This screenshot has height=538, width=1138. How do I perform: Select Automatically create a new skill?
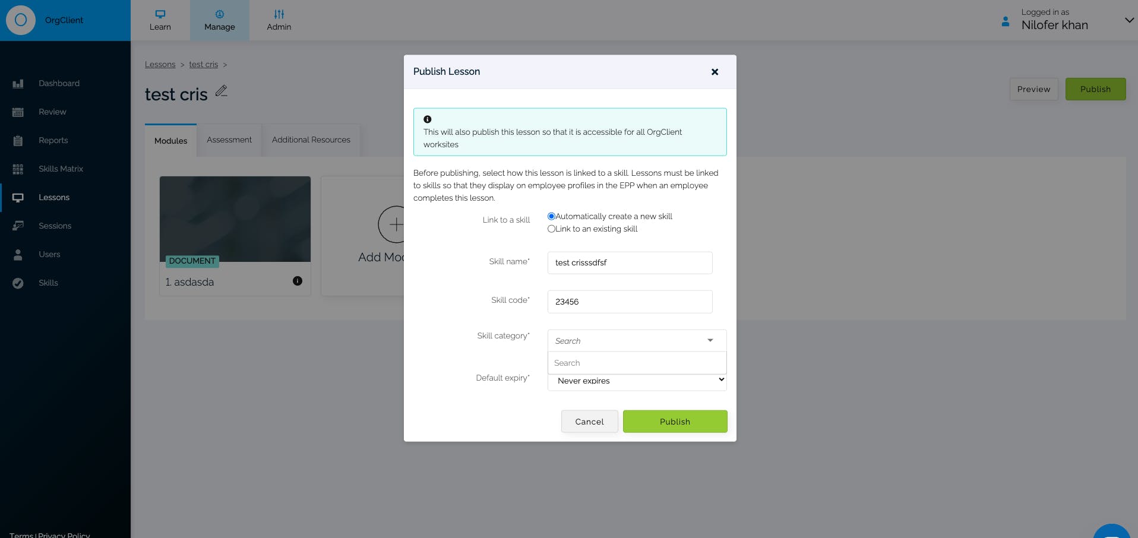(x=551, y=216)
